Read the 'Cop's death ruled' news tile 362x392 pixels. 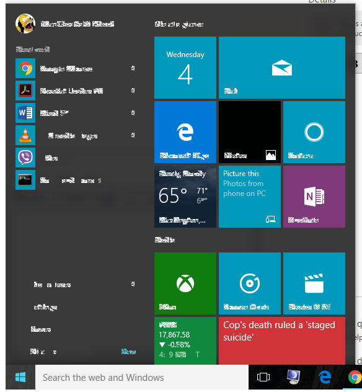coord(282,341)
